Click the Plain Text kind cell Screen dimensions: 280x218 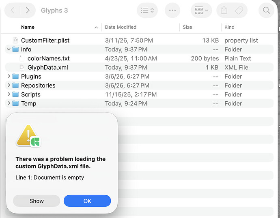pos(238,58)
